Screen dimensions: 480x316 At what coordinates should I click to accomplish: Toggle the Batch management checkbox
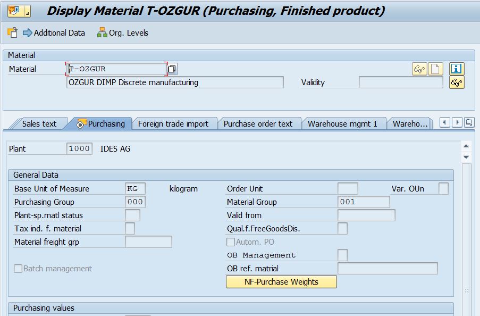pyautogui.click(x=18, y=269)
